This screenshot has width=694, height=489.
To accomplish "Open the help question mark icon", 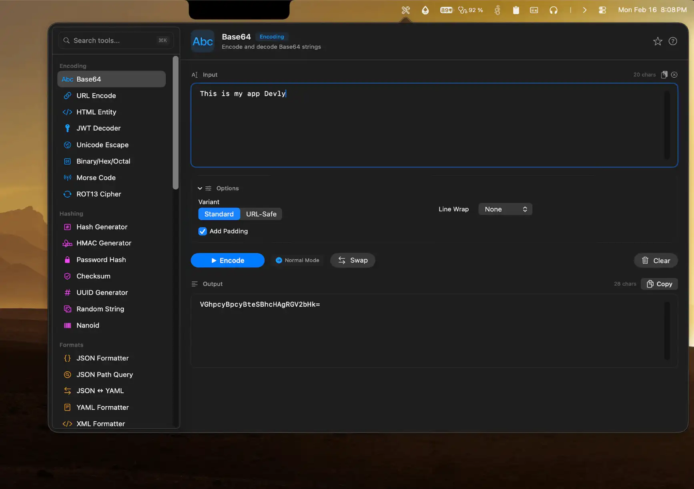I will tap(673, 41).
